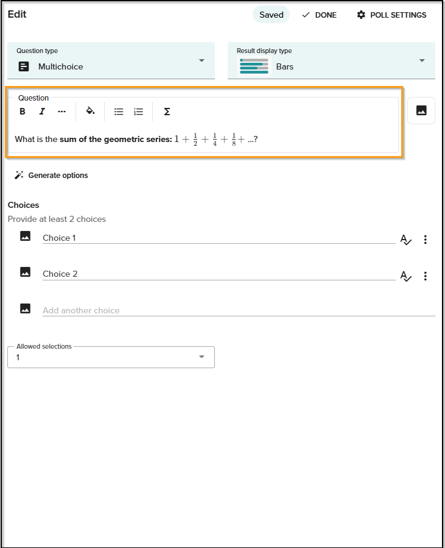
Task: Click DONE to finish editing
Action: (319, 15)
